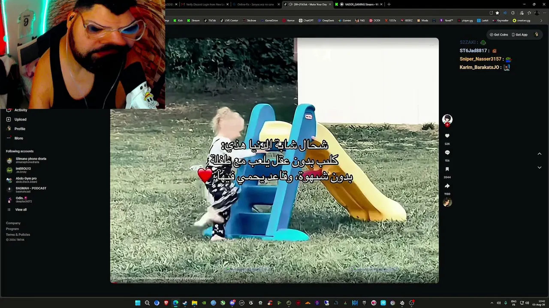Click the Get App button
This screenshot has width=549, height=308.
coord(519,35)
